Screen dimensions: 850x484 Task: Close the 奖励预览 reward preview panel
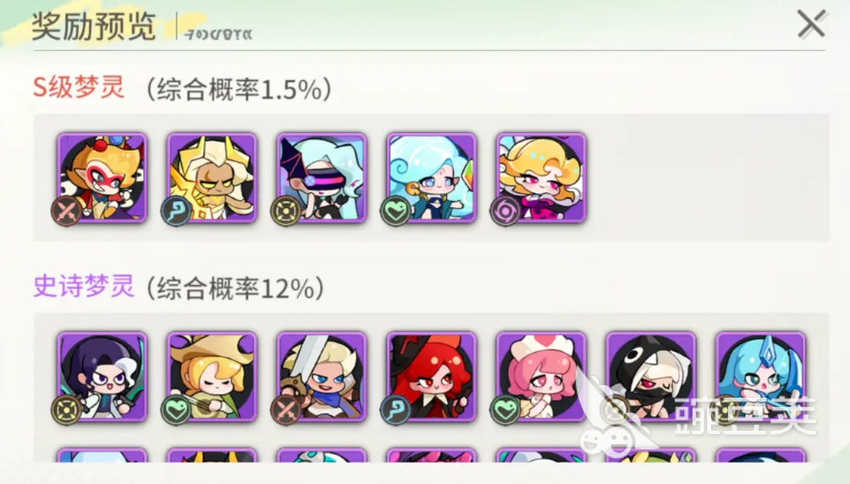point(812,25)
